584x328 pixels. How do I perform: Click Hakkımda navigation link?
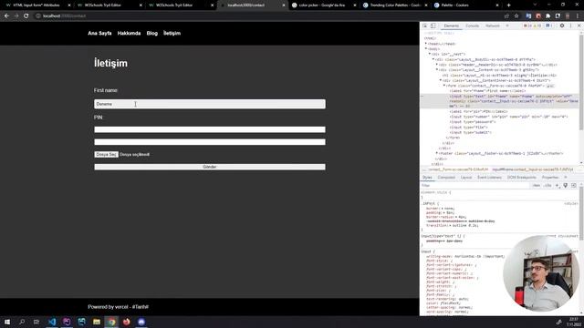tap(129, 33)
